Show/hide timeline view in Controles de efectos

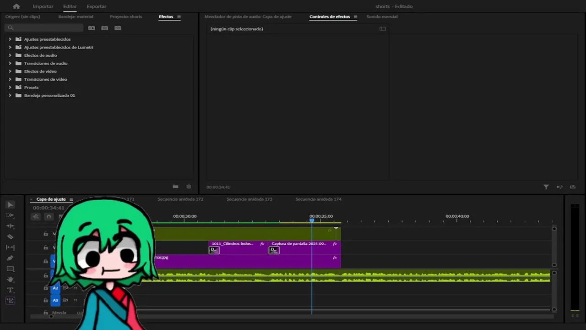pos(383,29)
